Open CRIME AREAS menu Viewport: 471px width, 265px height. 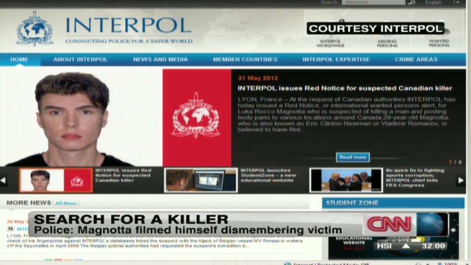[416, 59]
